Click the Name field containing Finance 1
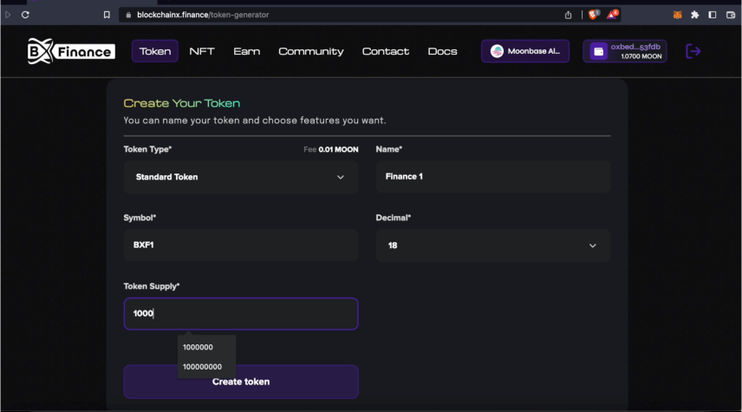 pos(492,177)
